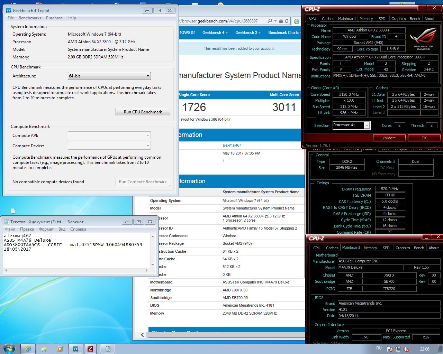The height and width of the screenshot is (354, 443).
Task: Select About tab in bottom CPU-Z window
Action: (x=434, y=248)
